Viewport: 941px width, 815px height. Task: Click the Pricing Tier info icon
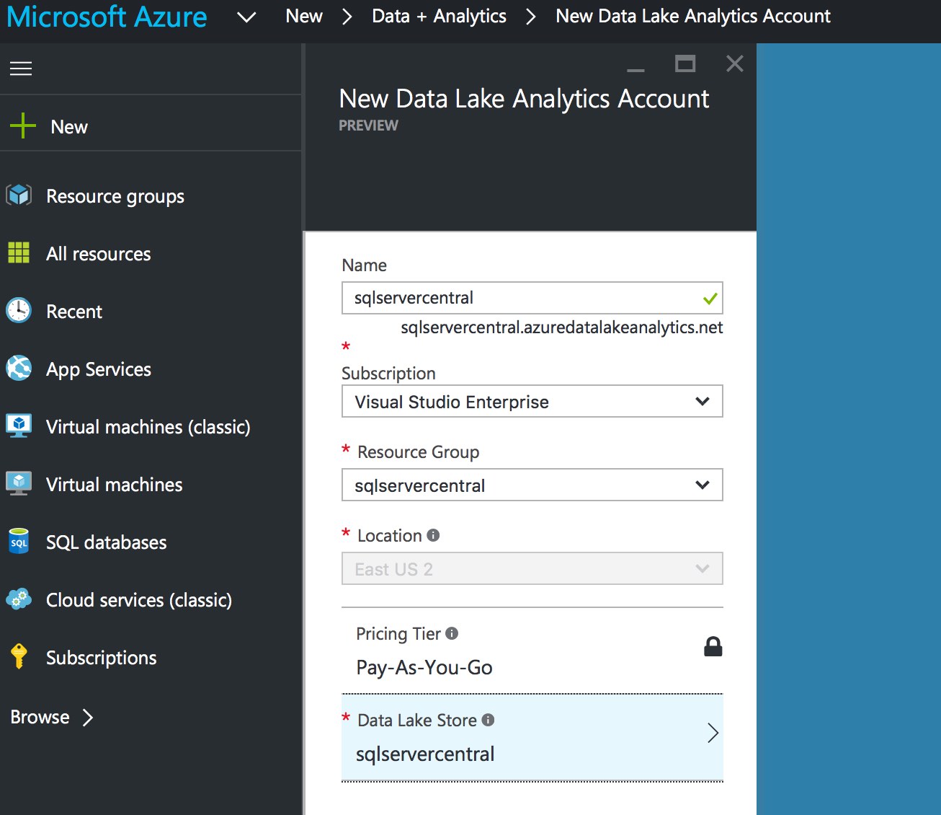pos(452,633)
